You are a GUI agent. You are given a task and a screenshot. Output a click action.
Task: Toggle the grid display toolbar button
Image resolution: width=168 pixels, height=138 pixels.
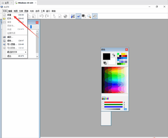click(x=73, y=17)
